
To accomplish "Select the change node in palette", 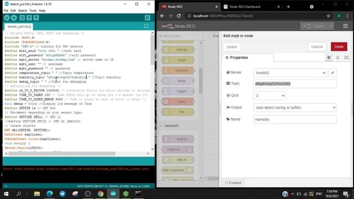I will coord(178,50).
